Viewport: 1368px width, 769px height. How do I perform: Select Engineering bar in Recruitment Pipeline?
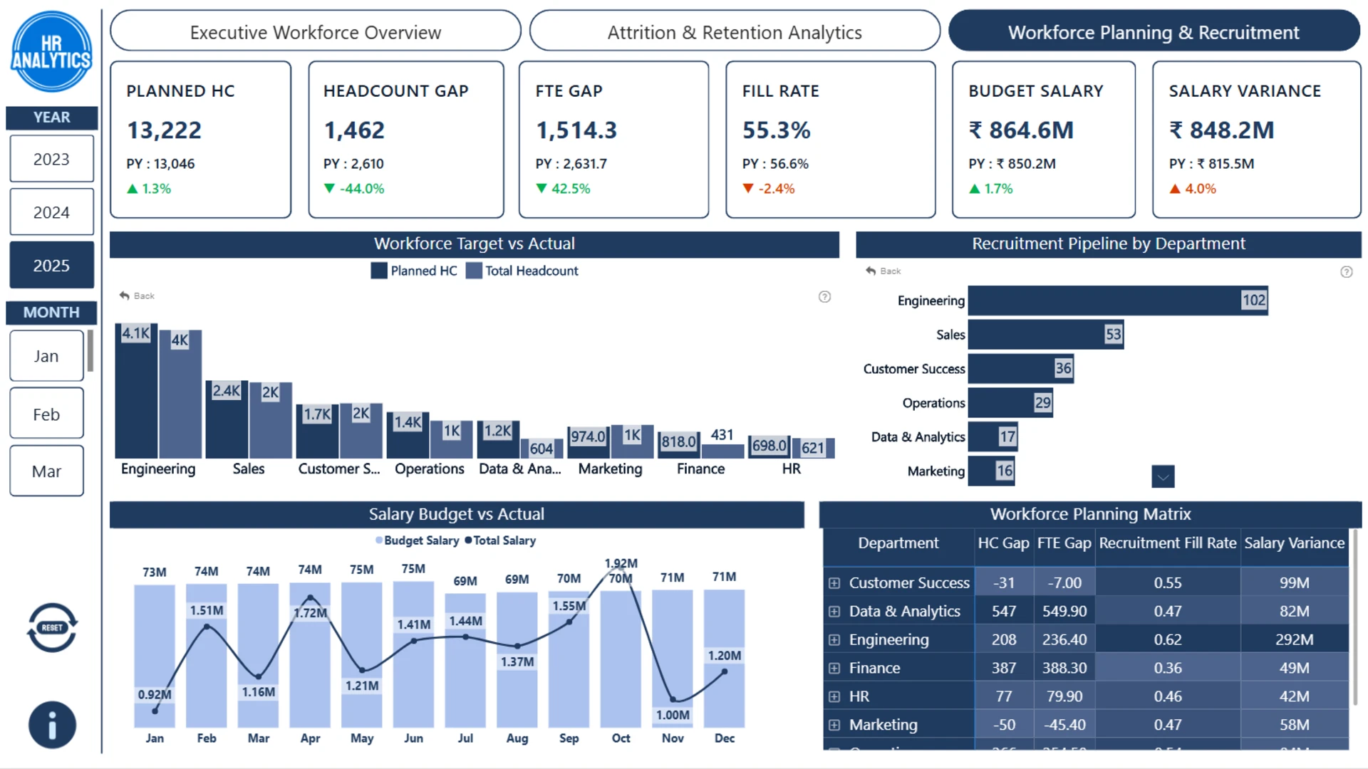click(x=1118, y=300)
